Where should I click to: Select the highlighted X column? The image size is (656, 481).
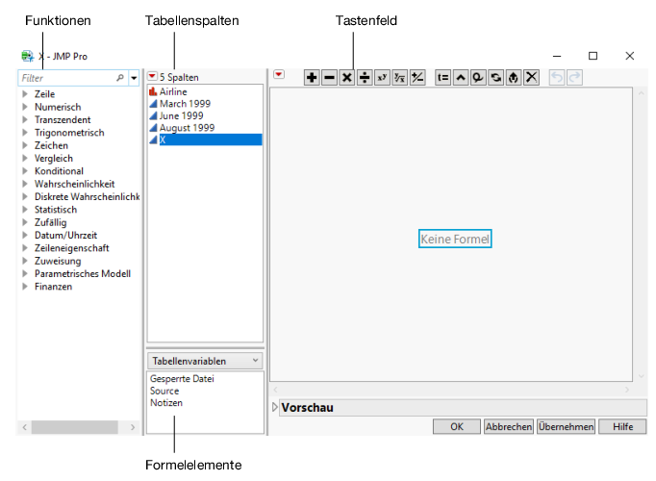click(x=206, y=139)
